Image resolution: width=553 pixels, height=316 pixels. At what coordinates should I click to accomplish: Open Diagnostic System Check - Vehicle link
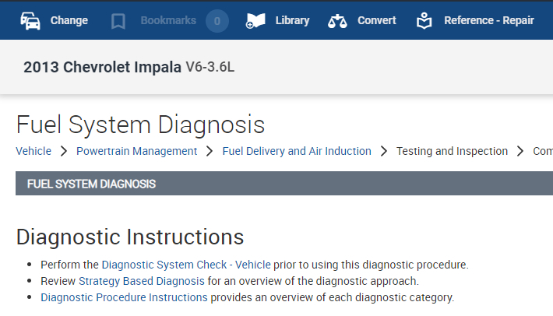pos(186,265)
